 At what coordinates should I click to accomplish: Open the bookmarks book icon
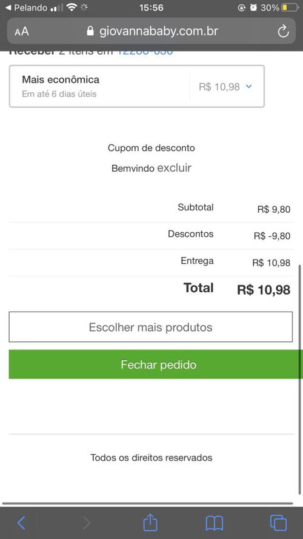click(215, 523)
